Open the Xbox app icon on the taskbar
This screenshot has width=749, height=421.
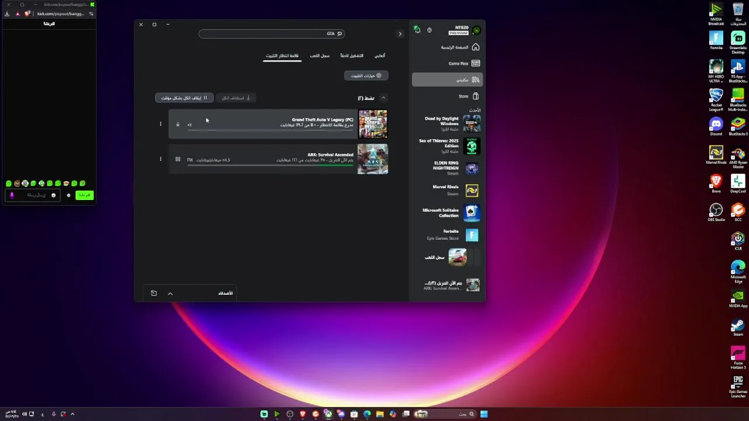[x=328, y=414]
